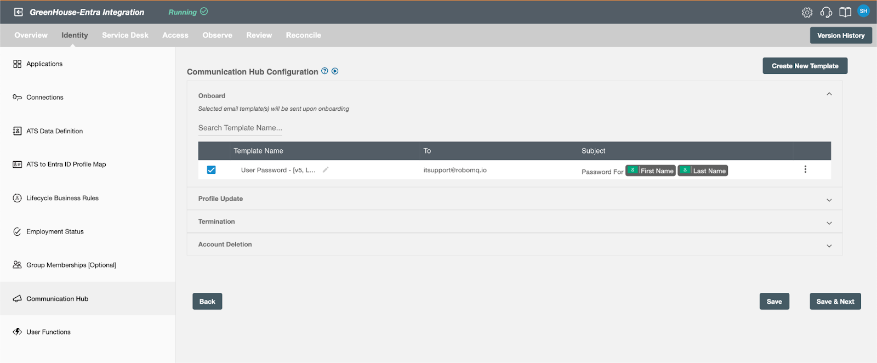Open three-dot menu for User Password row
Screen dimensions: 877x363
tap(805, 169)
